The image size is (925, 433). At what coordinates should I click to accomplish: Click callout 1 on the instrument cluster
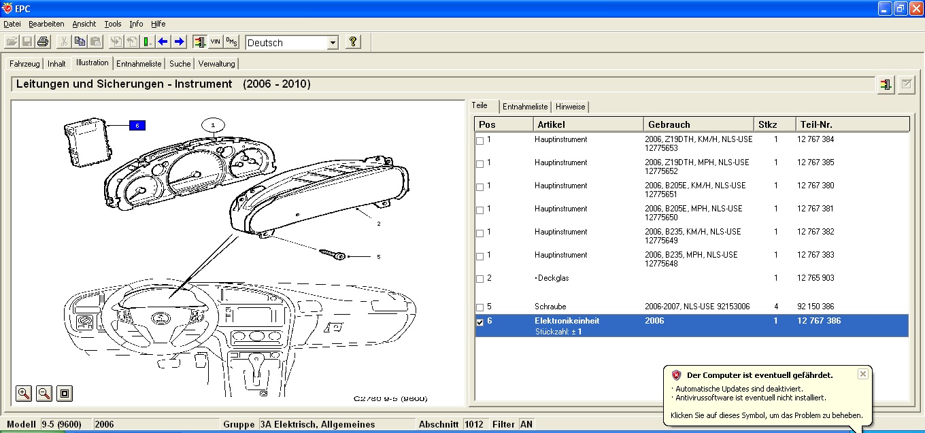click(213, 125)
